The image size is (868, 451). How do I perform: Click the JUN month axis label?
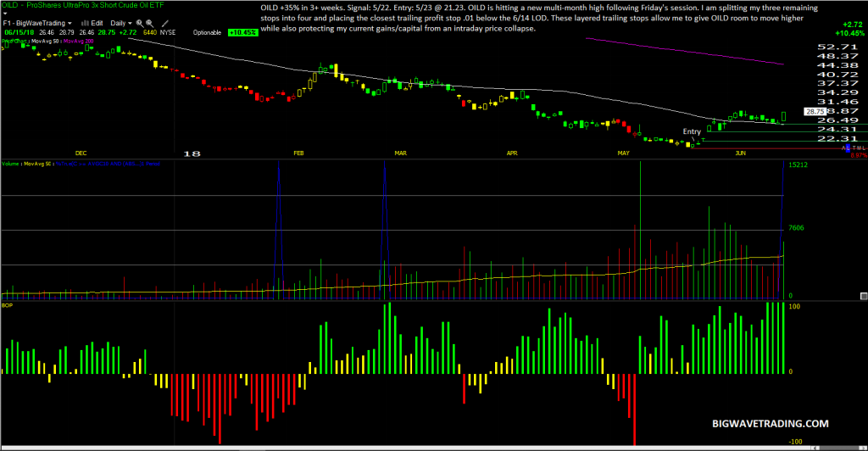click(740, 153)
